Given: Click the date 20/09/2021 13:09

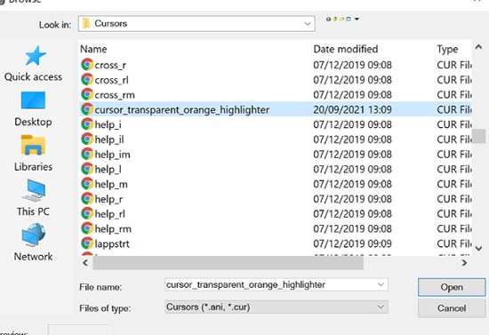Looking at the screenshot, I should pos(352,109).
